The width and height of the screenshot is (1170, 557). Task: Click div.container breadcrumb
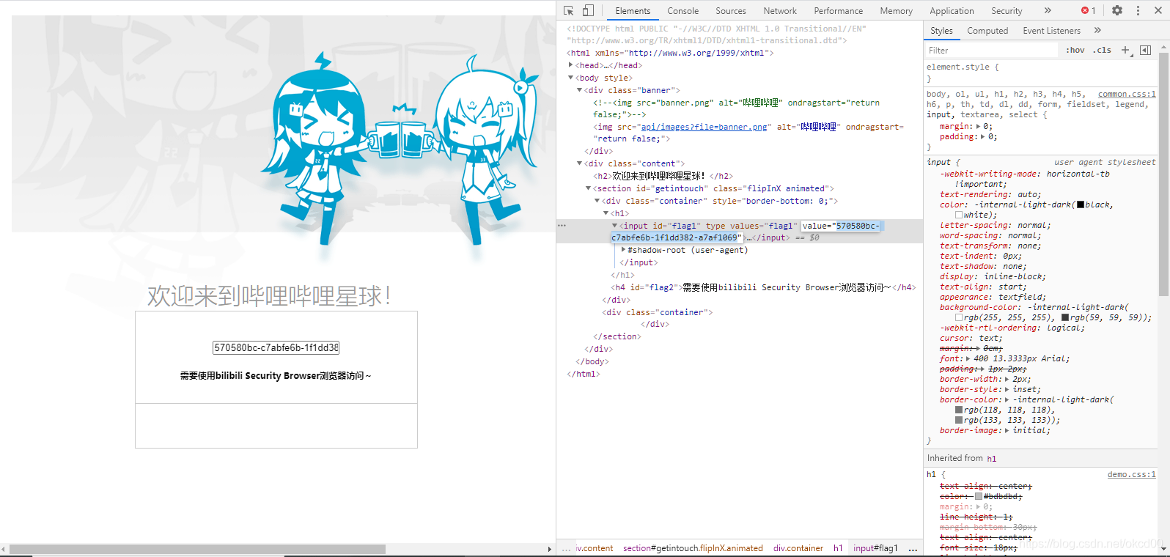798,548
